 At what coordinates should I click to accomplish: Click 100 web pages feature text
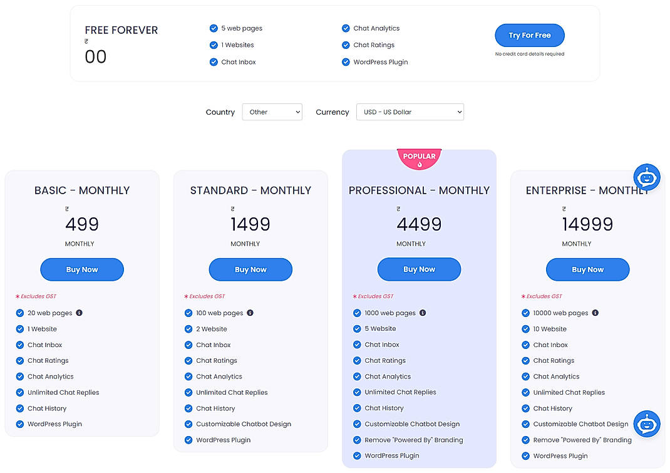click(220, 313)
